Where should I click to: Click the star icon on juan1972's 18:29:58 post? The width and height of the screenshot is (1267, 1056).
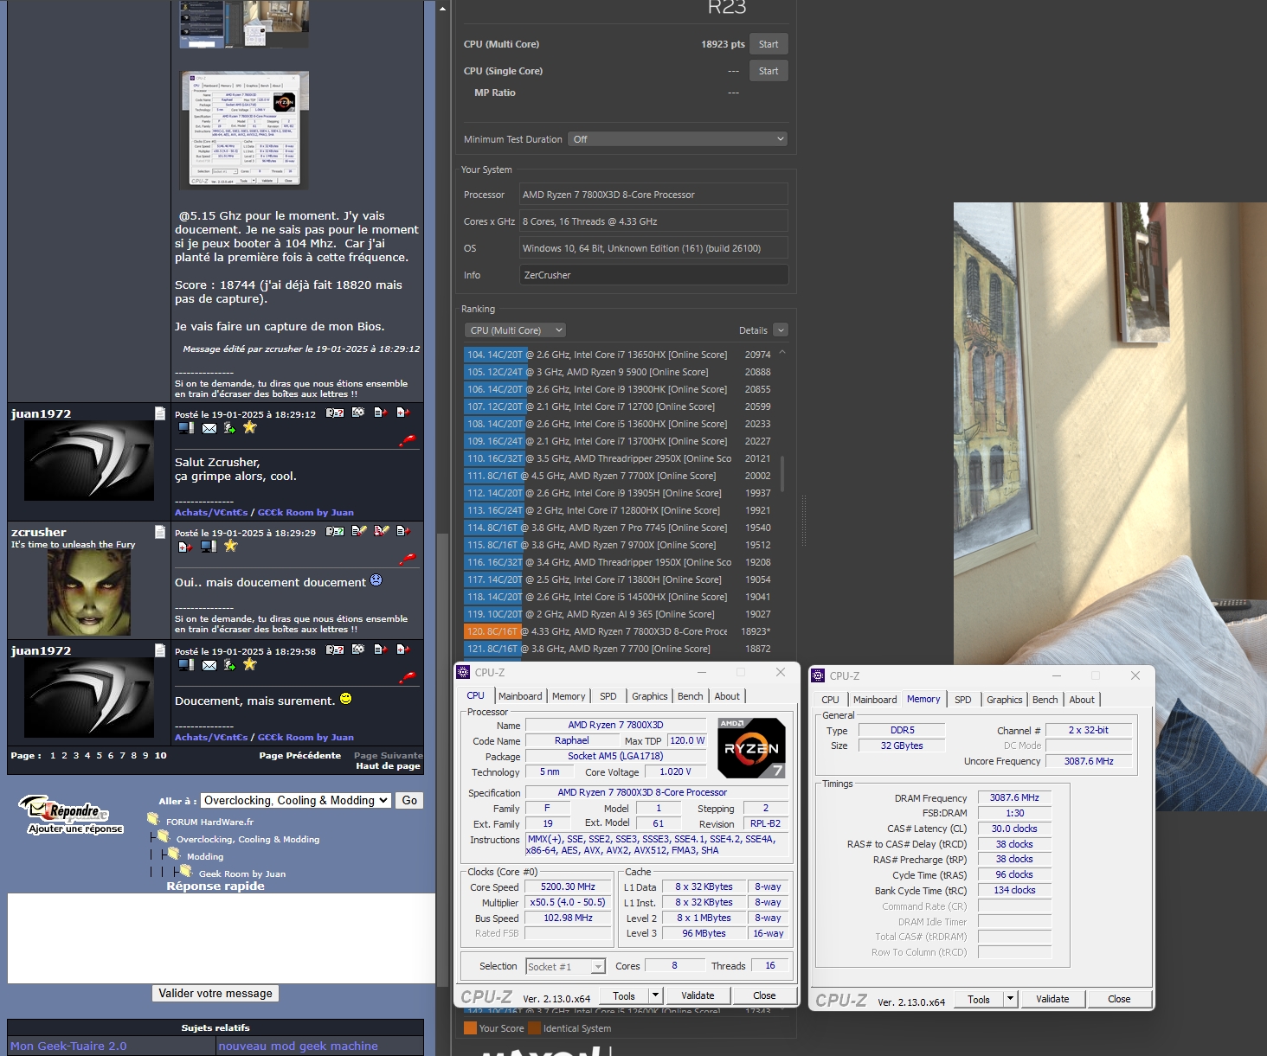point(250,664)
